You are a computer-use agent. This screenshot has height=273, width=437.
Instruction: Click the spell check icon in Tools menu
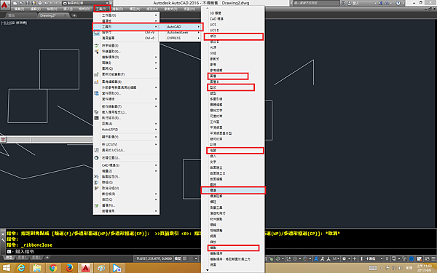[97, 45]
